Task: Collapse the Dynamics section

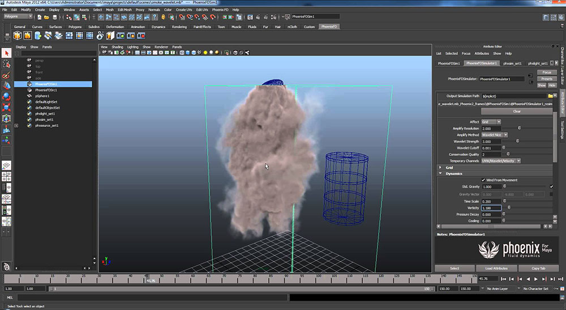Action: 440,174
